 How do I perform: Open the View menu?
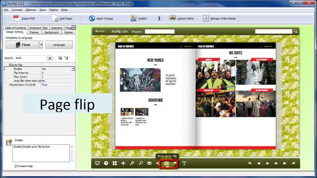coord(43,10)
